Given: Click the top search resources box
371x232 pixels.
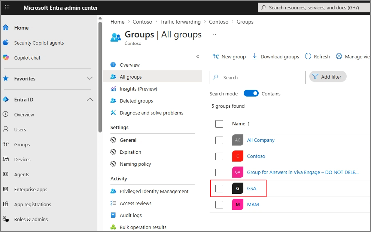Looking at the screenshot, I should coord(314,7).
